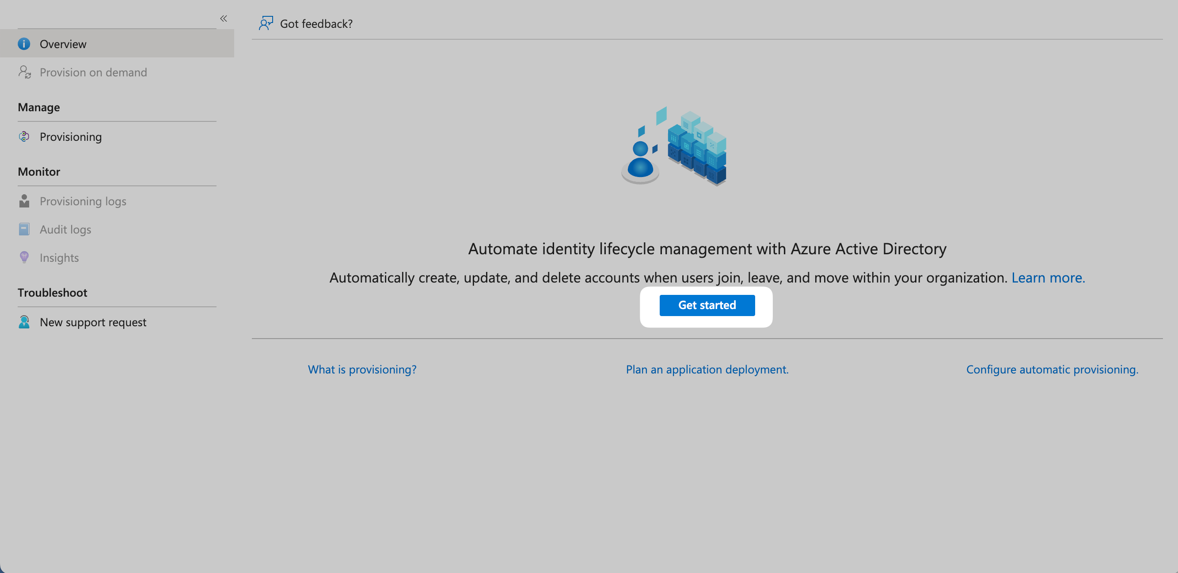
Task: Click Got feedback? text
Action: 316,23
